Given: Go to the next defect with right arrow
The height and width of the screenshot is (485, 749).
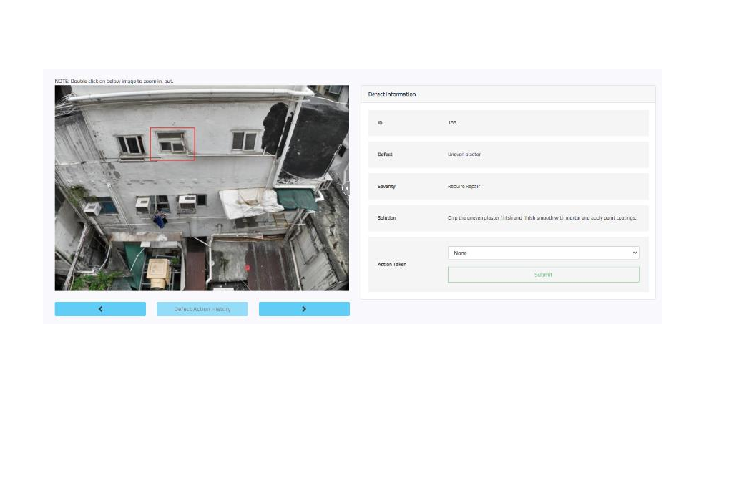Looking at the screenshot, I should coord(304,309).
